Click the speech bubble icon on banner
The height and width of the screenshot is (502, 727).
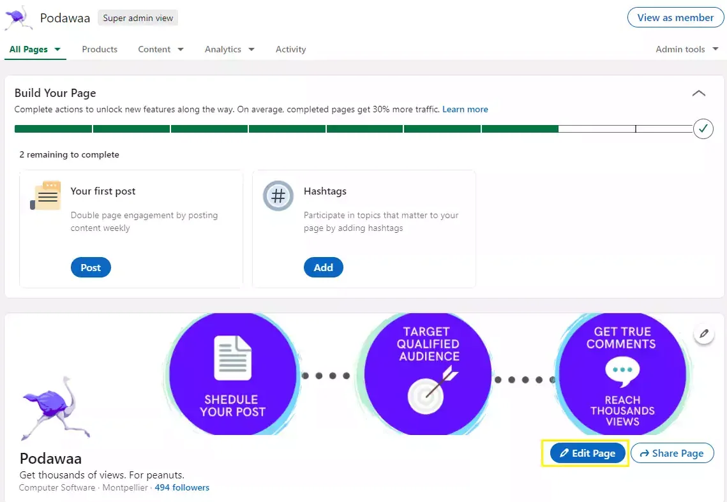click(x=622, y=372)
